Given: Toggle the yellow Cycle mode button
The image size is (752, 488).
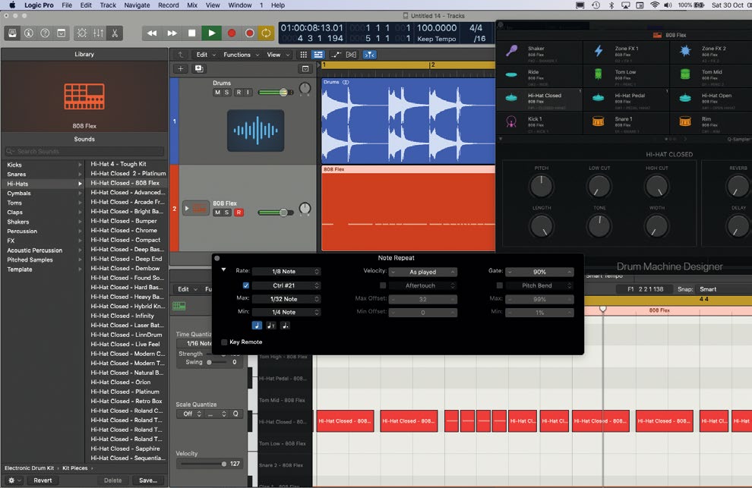Looking at the screenshot, I should pos(266,33).
